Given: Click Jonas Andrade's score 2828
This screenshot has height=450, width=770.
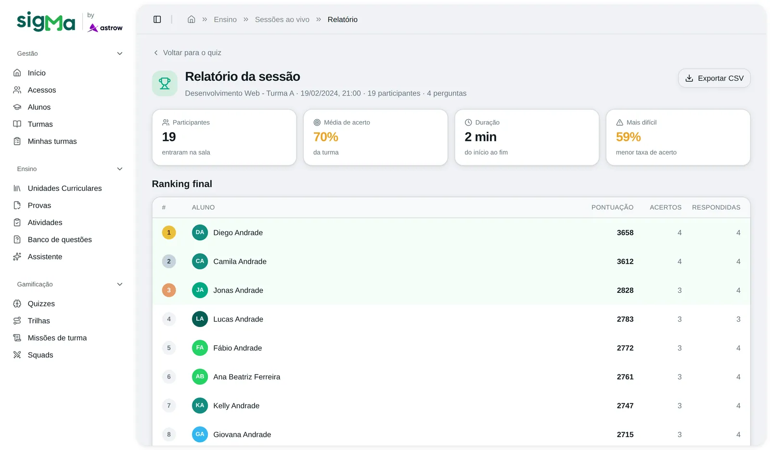Looking at the screenshot, I should coord(625,290).
